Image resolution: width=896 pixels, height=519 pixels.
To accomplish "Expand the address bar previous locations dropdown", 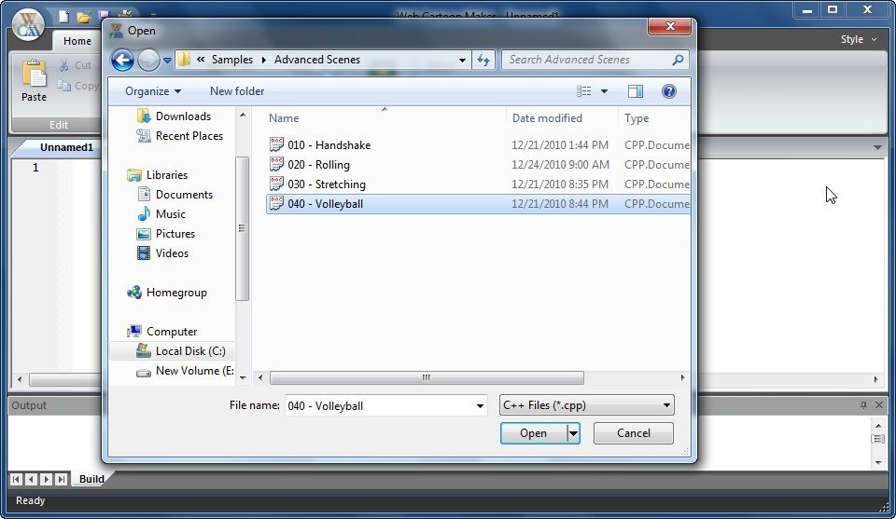I will 462,60.
